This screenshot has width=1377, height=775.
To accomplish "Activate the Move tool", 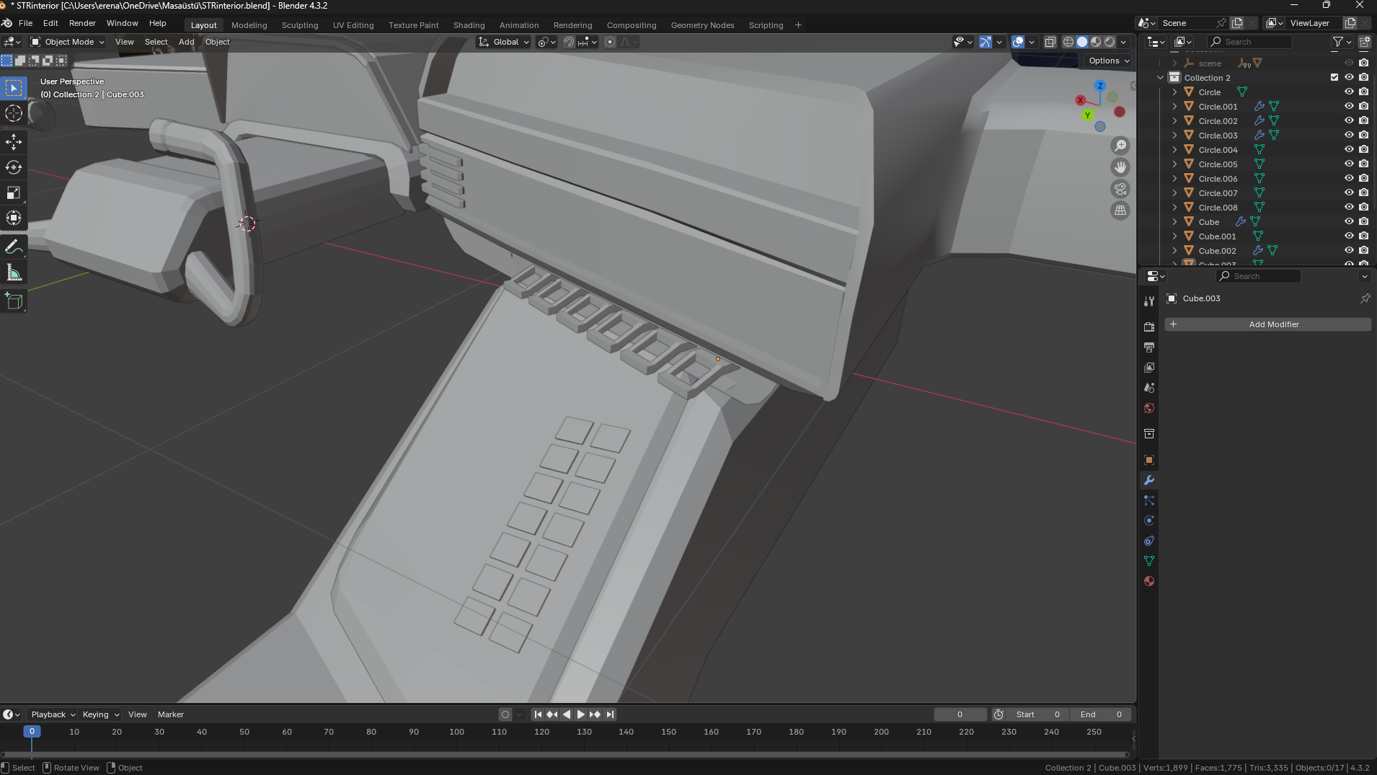I will pyautogui.click(x=14, y=141).
